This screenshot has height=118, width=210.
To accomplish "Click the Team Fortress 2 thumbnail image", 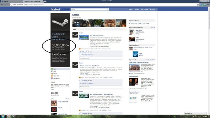I will pyautogui.click(x=54, y=103).
